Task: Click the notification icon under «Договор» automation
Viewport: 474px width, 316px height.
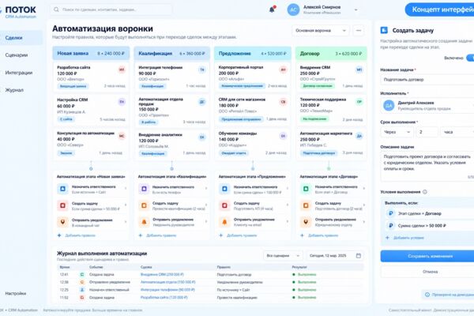Action: pos(306,222)
